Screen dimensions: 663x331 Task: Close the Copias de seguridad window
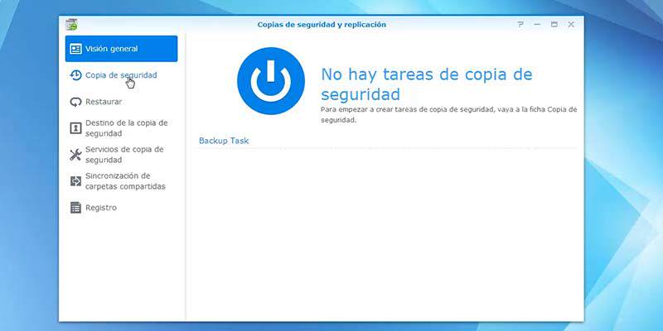tap(571, 25)
